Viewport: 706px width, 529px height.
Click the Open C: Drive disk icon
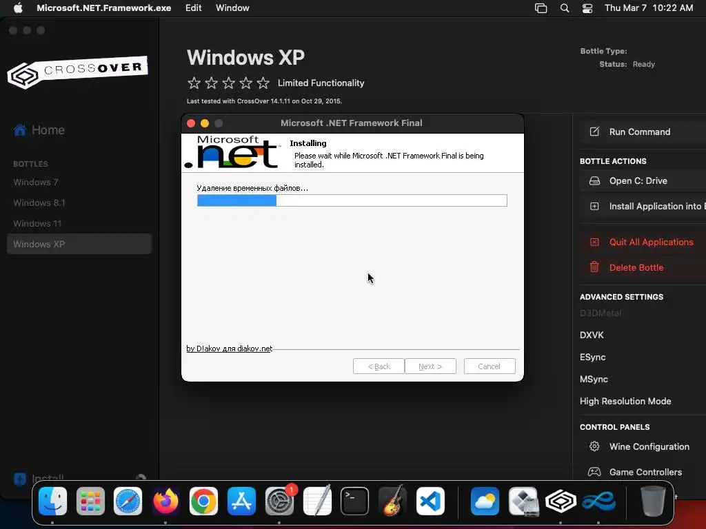pyautogui.click(x=594, y=181)
